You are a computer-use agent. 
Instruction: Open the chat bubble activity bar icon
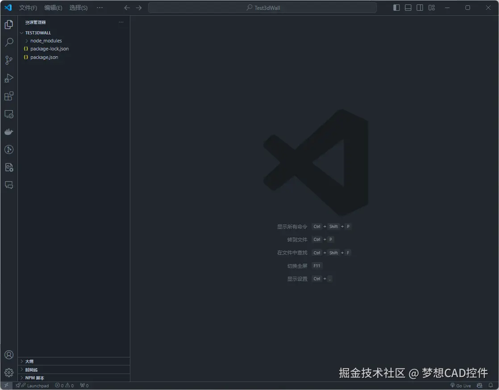[x=9, y=185]
